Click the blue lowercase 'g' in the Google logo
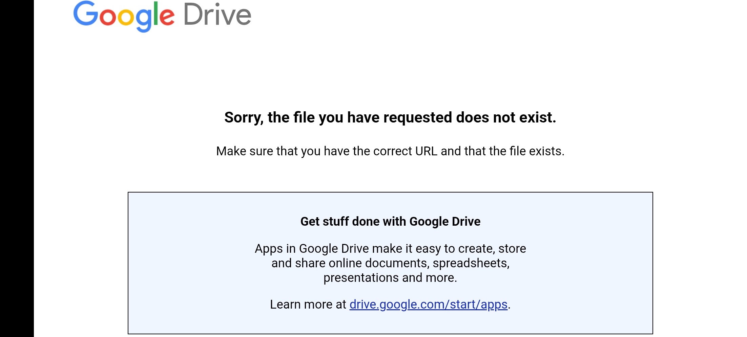The width and height of the screenshot is (747, 337). point(144,20)
